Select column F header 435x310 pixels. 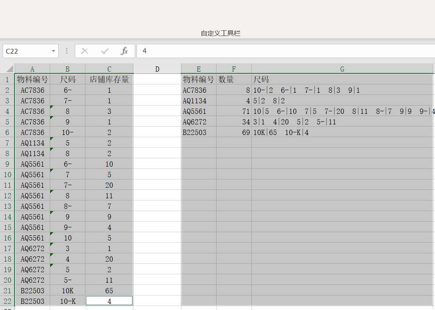(x=234, y=69)
